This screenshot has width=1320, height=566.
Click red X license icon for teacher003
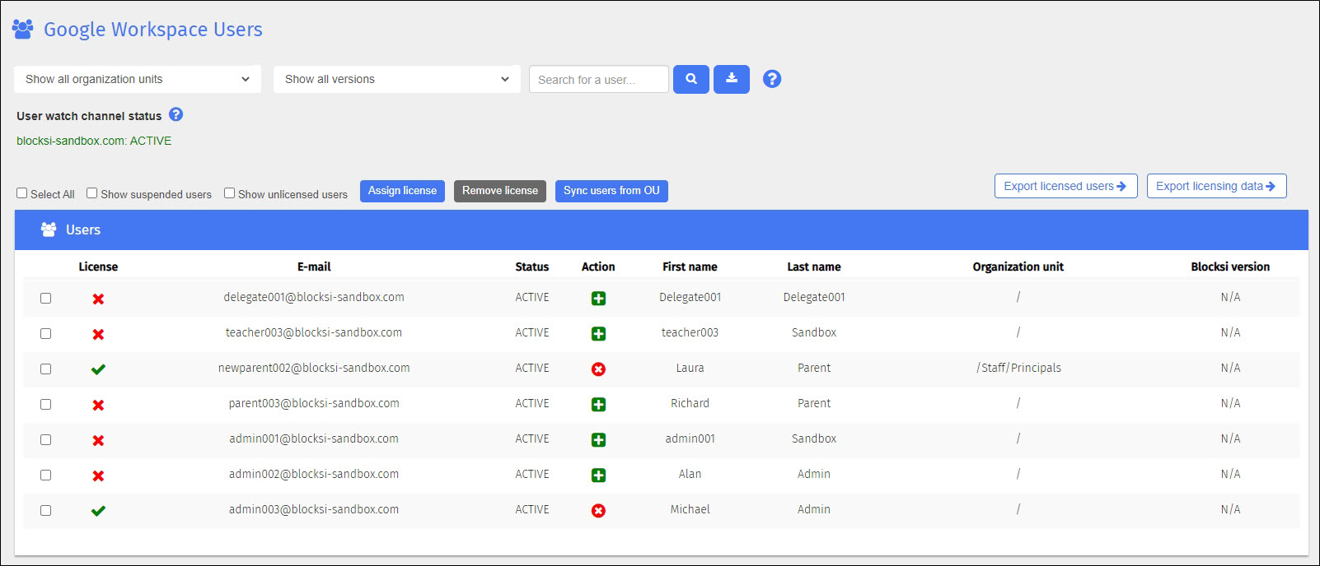tap(98, 334)
